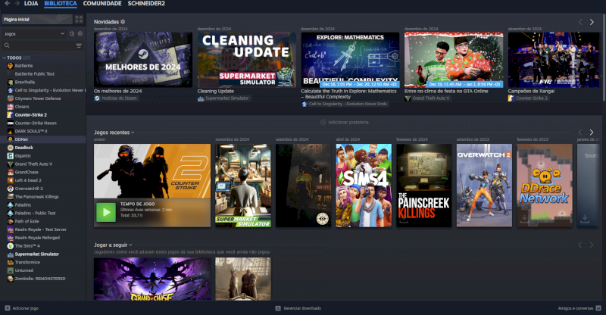This screenshot has height=315, width=606.
Task: Click the Página inicial button
Action: 37,20
